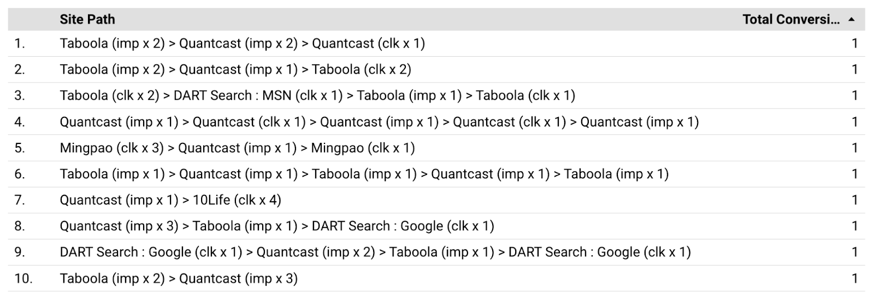Image resolution: width=874 pixels, height=294 pixels.
Task: Select row 2 path ending Taboola (clk x 2)
Action: tap(235, 70)
